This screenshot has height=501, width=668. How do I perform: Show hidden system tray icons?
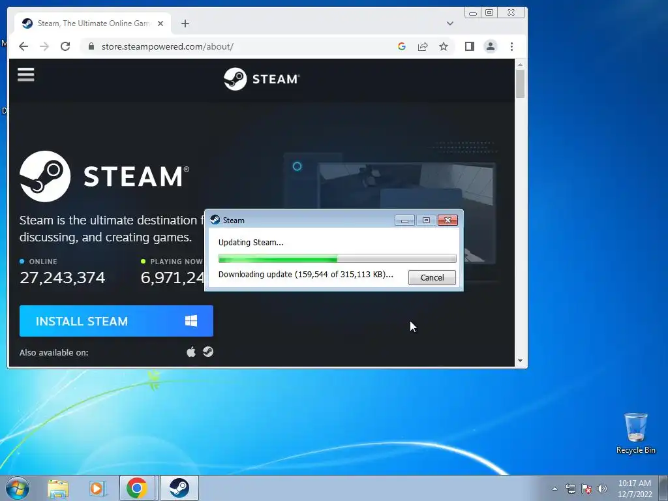tap(554, 489)
